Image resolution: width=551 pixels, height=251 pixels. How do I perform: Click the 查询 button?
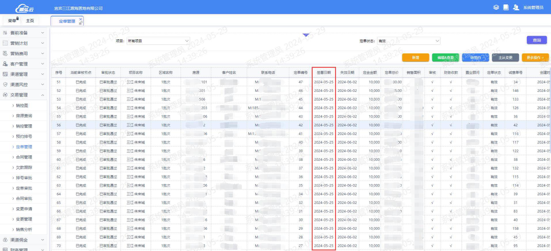coord(537,40)
